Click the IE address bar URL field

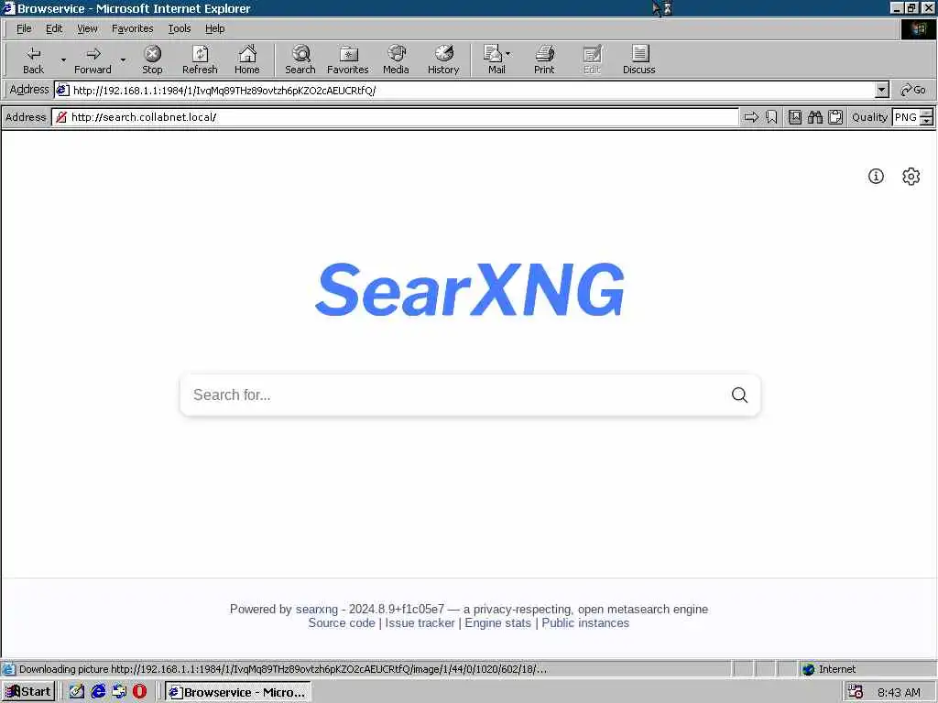point(464,91)
